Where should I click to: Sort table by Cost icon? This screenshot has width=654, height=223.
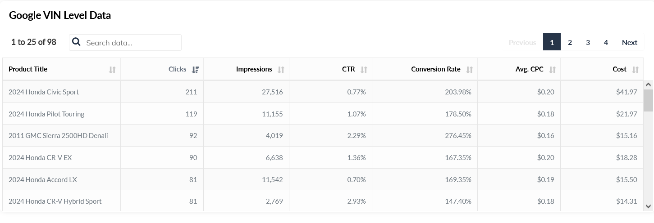(x=635, y=70)
